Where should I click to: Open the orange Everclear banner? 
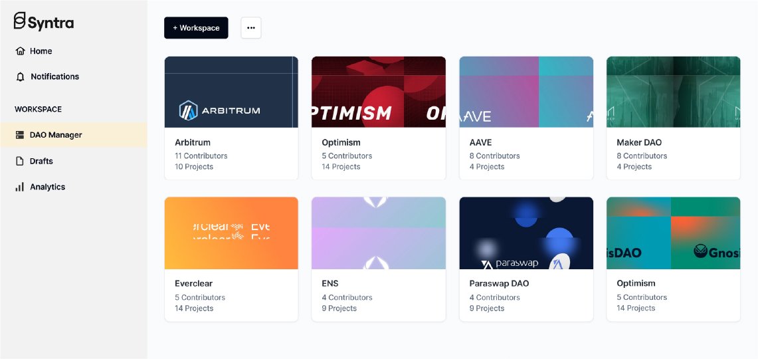(x=231, y=233)
